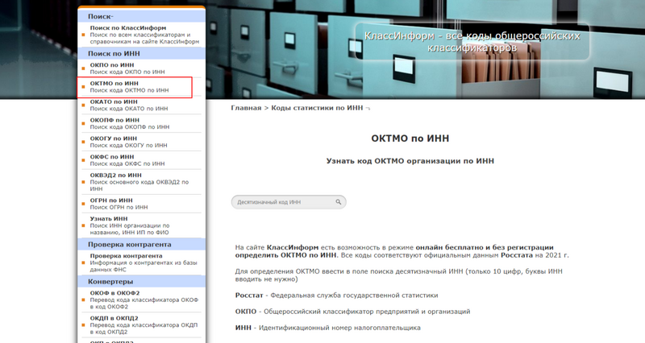The width and height of the screenshot is (645, 343).
Task: Open 'ОКДП в ОКПД2' converter link
Action: 114,318
